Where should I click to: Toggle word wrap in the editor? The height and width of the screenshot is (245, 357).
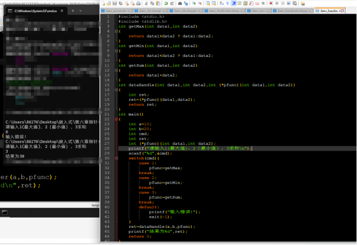(221, 4)
